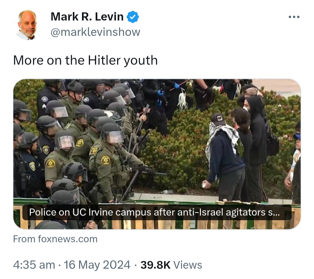314x279 pixels.
Task: Open the '16 May 2024' date link
Action: (97, 265)
